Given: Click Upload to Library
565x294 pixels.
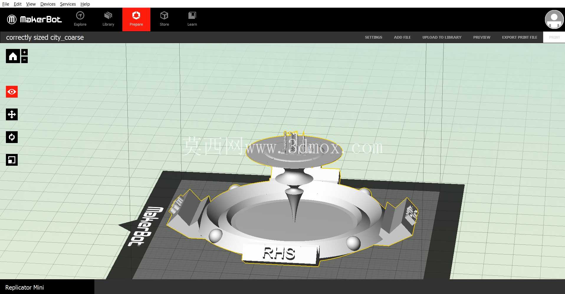Looking at the screenshot, I should (442, 37).
